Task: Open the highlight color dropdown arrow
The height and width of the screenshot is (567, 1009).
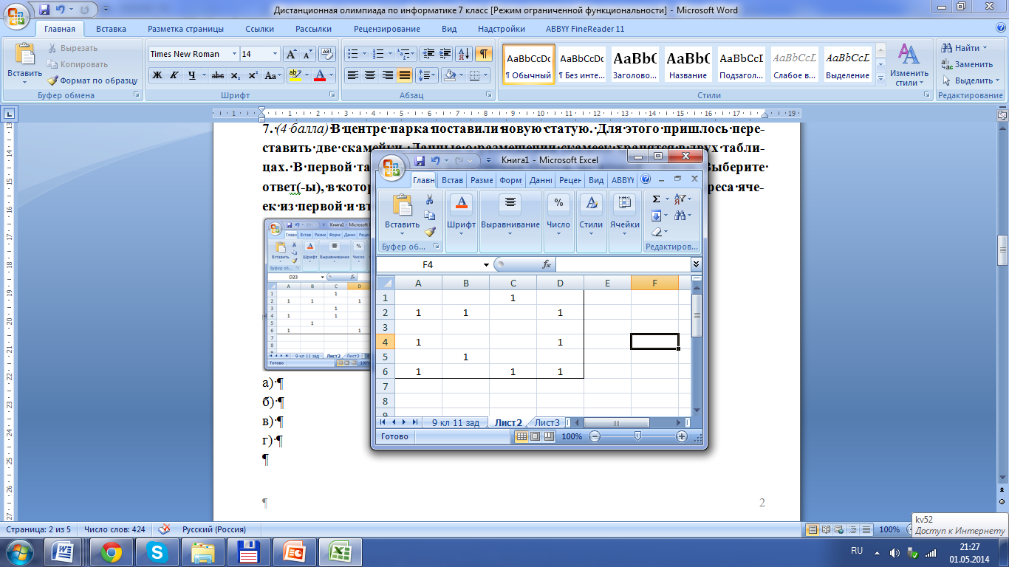Action: (306, 75)
